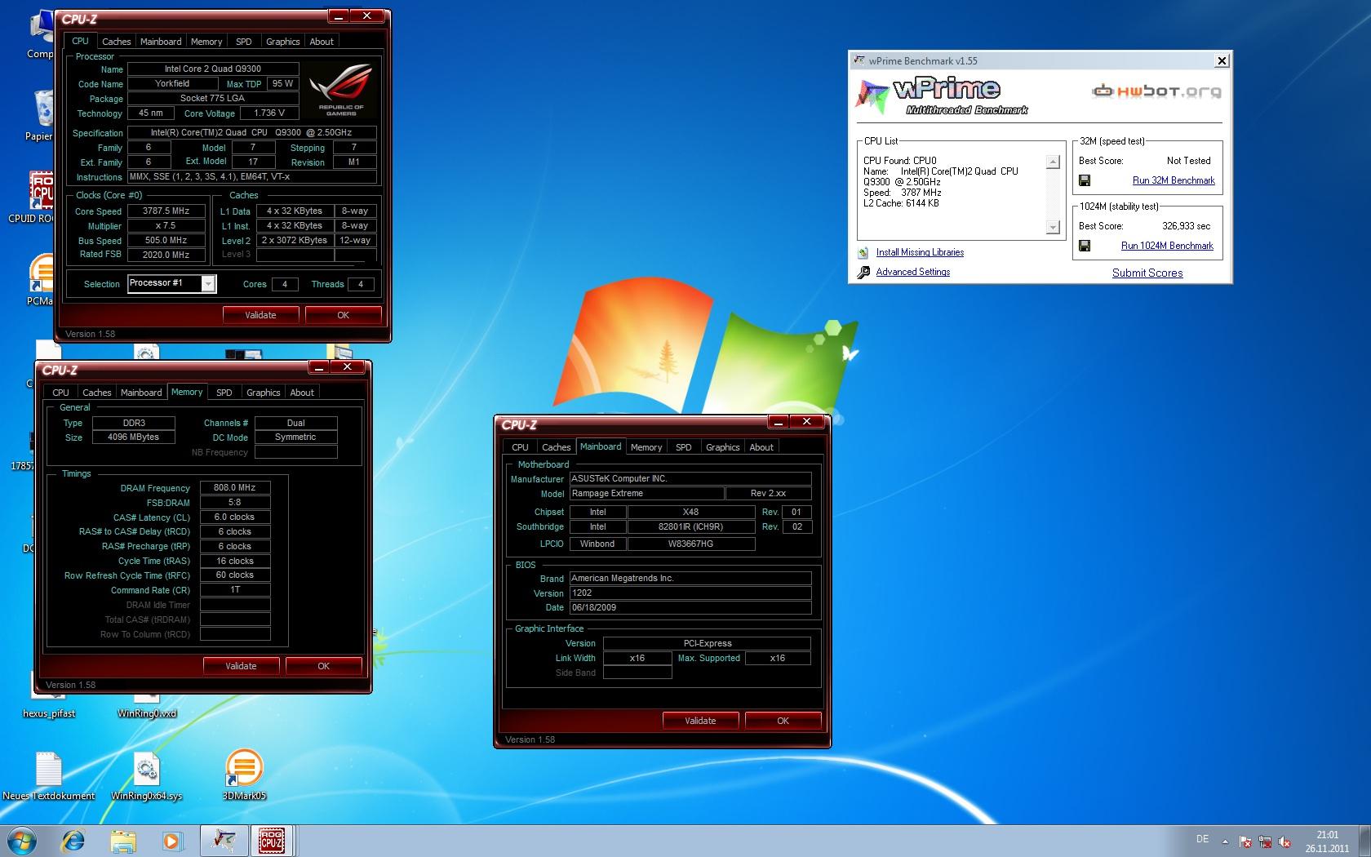This screenshot has width=1371, height=857.
Task: Open SPD tab in top CPU-Z window
Action: point(243,42)
